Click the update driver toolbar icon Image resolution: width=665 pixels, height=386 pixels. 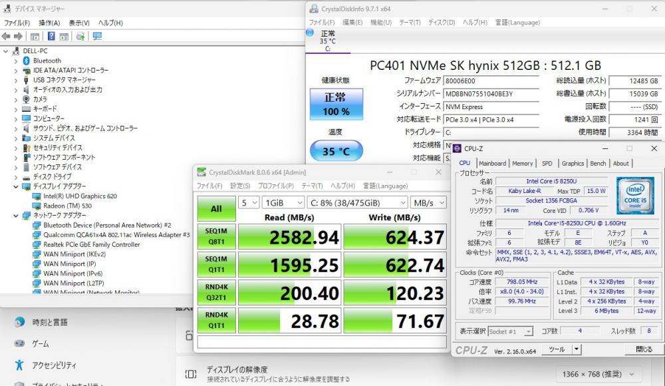(80, 36)
